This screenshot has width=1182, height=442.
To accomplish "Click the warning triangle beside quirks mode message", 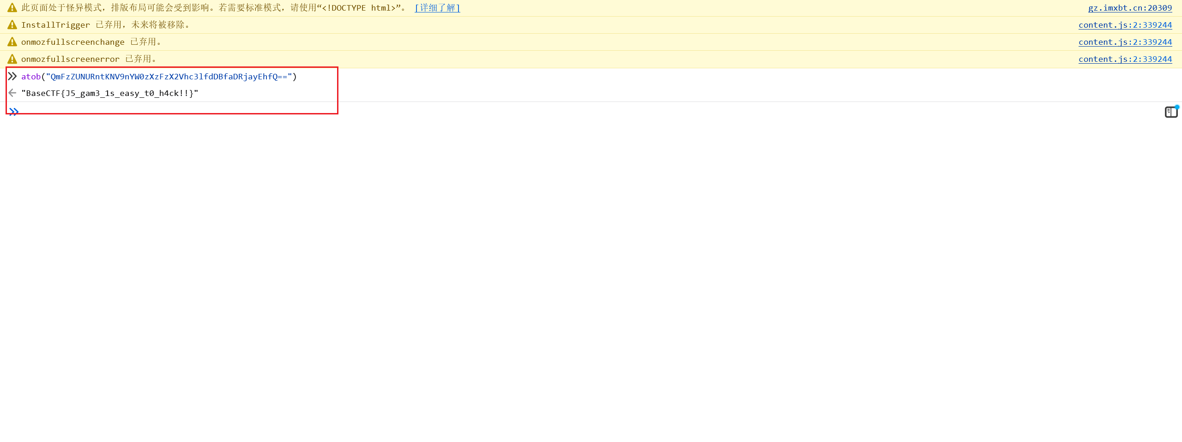I will coord(11,7).
